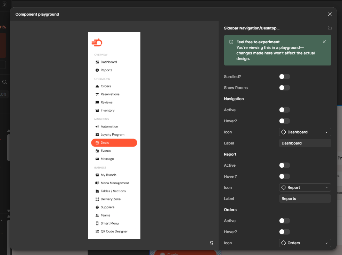
Task: Click the Delivery Zone bounding icon
Action: (x=97, y=199)
